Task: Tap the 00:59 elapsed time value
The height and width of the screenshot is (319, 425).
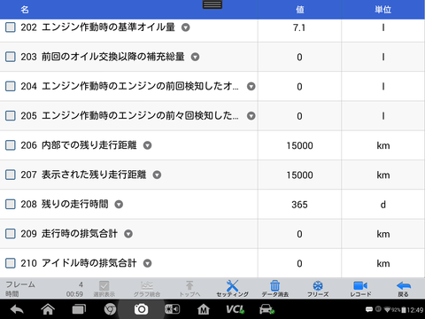Action: (74, 294)
